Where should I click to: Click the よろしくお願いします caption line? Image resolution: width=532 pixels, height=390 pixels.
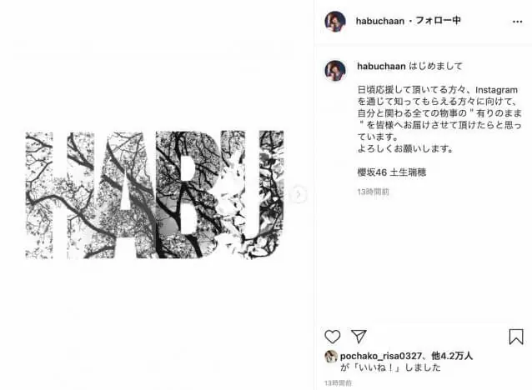(x=405, y=149)
